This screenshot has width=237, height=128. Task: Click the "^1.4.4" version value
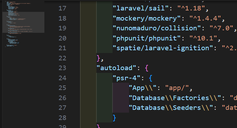click(205, 18)
